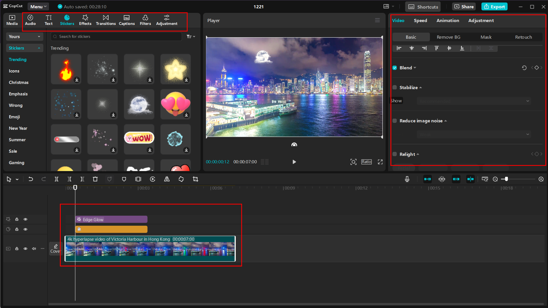548x308 pixels.
Task: Open the Effects panel
Action: (85, 20)
